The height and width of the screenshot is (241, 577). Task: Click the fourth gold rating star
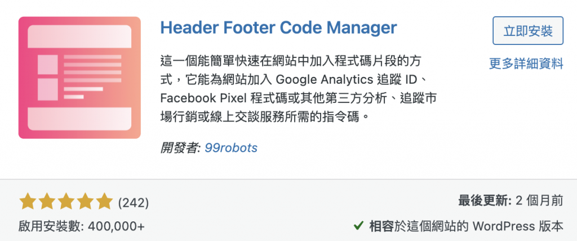click(x=85, y=201)
